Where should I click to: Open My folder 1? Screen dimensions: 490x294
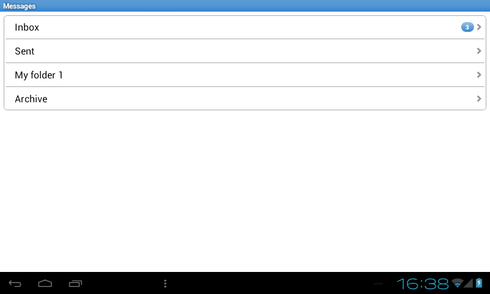pyautogui.click(x=245, y=75)
